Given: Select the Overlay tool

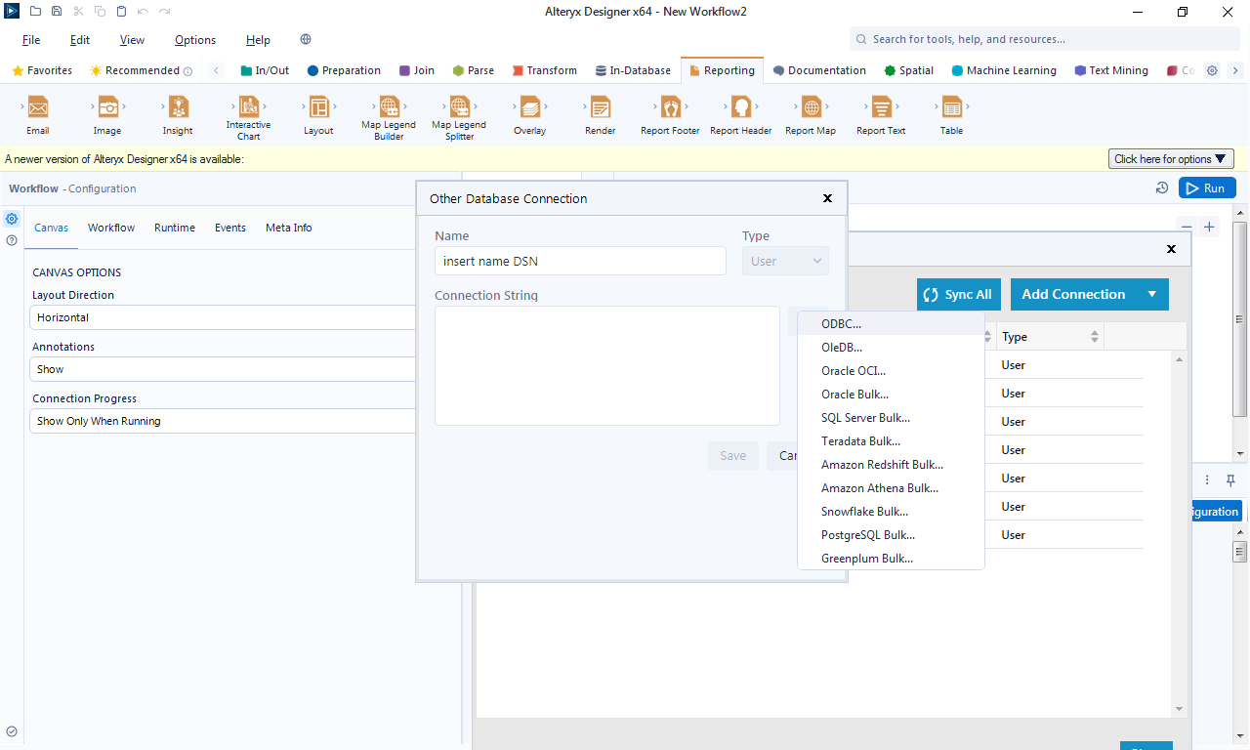Looking at the screenshot, I should click(529, 114).
